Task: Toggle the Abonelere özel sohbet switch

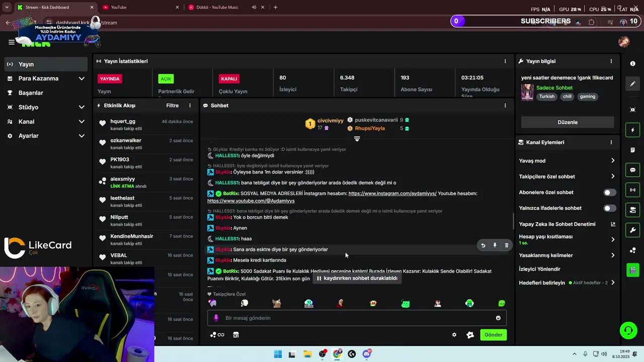Action: 609,193
